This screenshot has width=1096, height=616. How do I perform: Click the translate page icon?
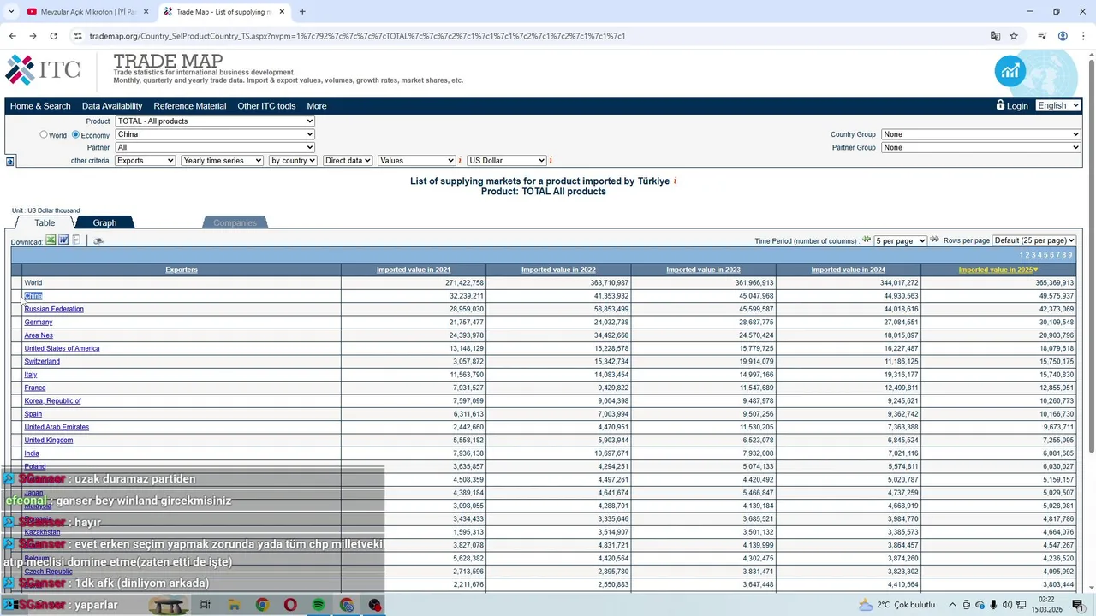pyautogui.click(x=995, y=36)
